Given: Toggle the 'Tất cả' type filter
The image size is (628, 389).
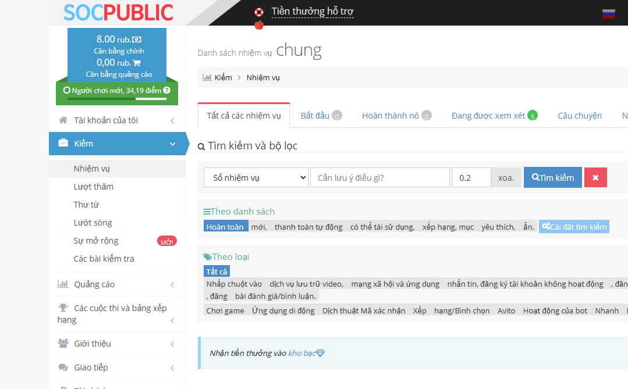Looking at the screenshot, I should (x=217, y=272).
